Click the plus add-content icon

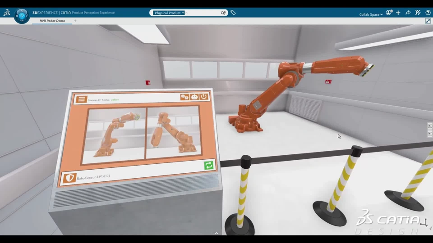coord(398,13)
